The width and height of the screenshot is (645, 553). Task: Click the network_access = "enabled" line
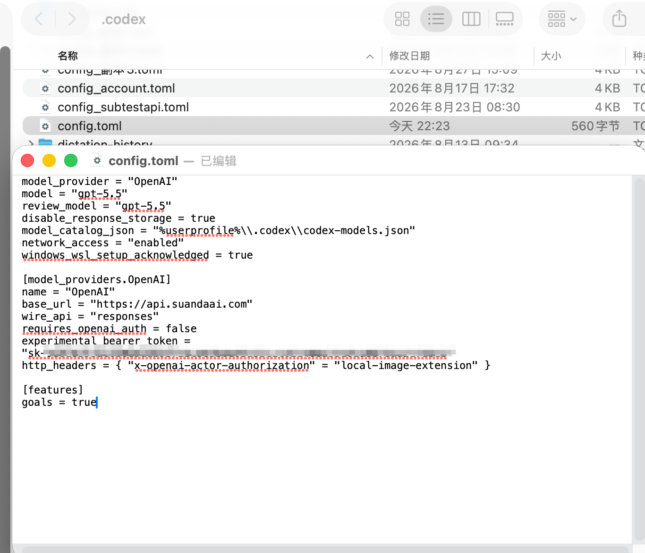tap(102, 243)
